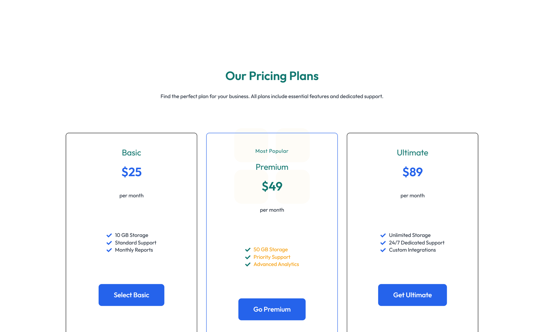Click the Our Pricing Plans heading
The height and width of the screenshot is (332, 544).
272,76
